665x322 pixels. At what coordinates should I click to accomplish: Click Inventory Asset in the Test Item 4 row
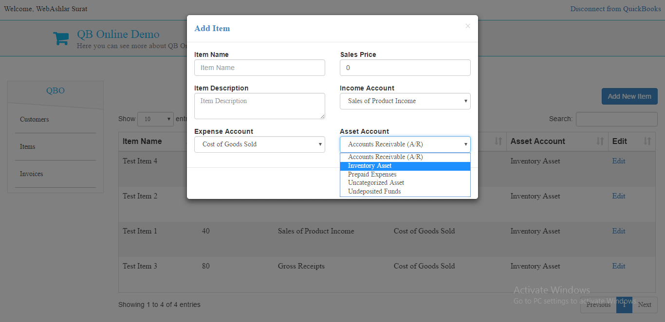536,161
